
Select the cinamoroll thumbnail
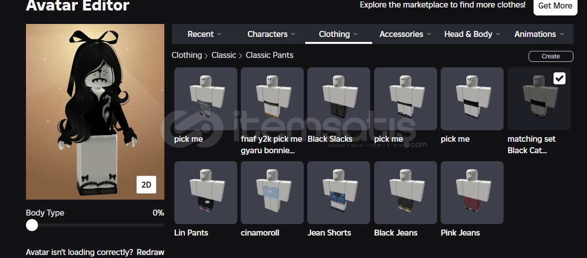coord(272,193)
